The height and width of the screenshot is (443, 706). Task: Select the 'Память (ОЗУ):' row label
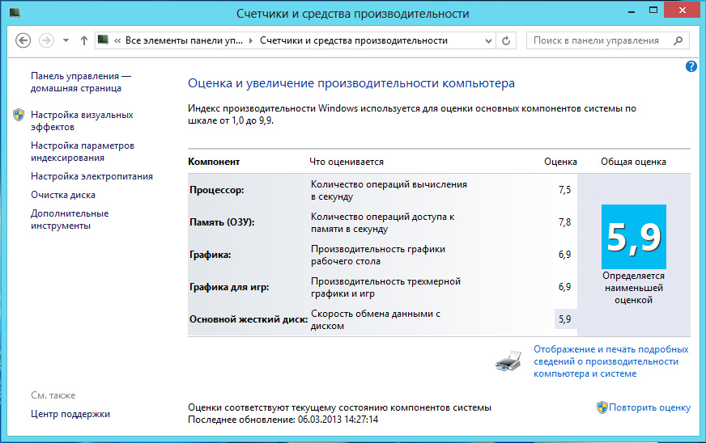point(222,222)
